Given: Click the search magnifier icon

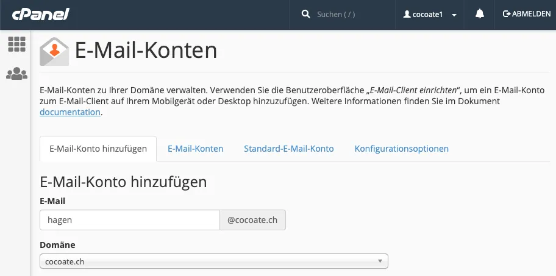Looking at the screenshot, I should click(x=305, y=14).
